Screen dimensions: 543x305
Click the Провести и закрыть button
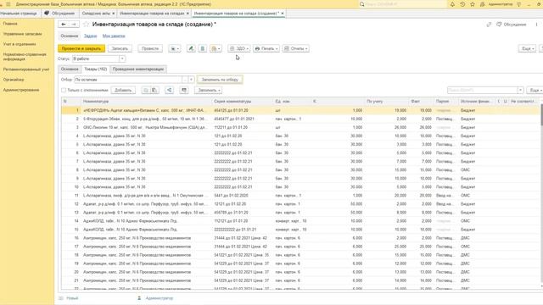81,49
